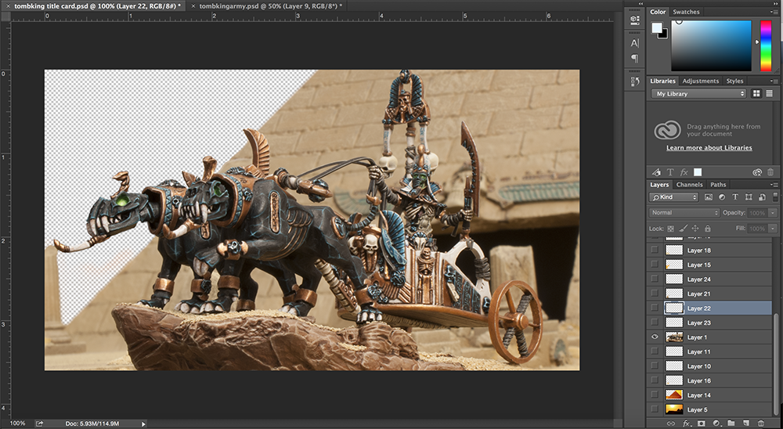Switch to the Channels tab

click(690, 185)
